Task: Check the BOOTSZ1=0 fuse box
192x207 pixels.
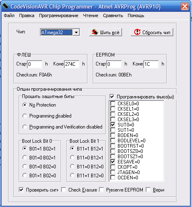Action: pyautogui.click(x=113, y=156)
